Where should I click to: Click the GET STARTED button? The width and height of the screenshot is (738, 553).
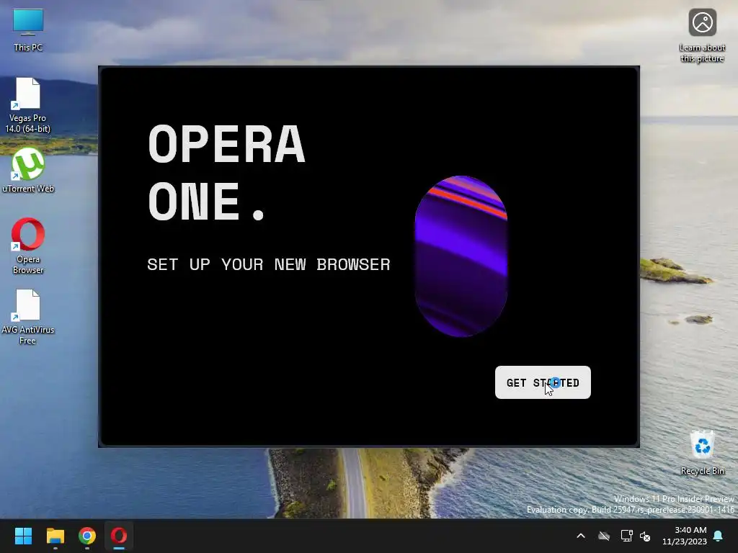point(543,382)
